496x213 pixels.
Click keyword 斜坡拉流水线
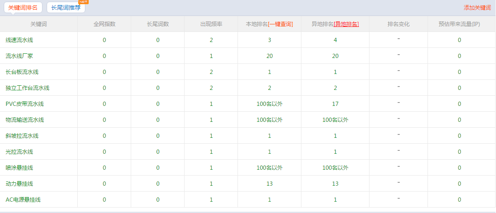(x=22, y=136)
